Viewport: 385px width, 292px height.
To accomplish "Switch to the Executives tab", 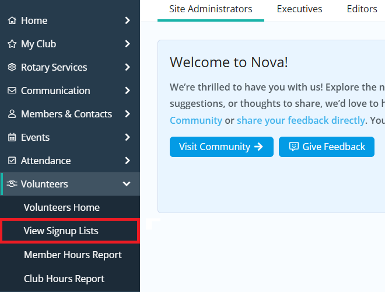I will pyautogui.click(x=299, y=9).
